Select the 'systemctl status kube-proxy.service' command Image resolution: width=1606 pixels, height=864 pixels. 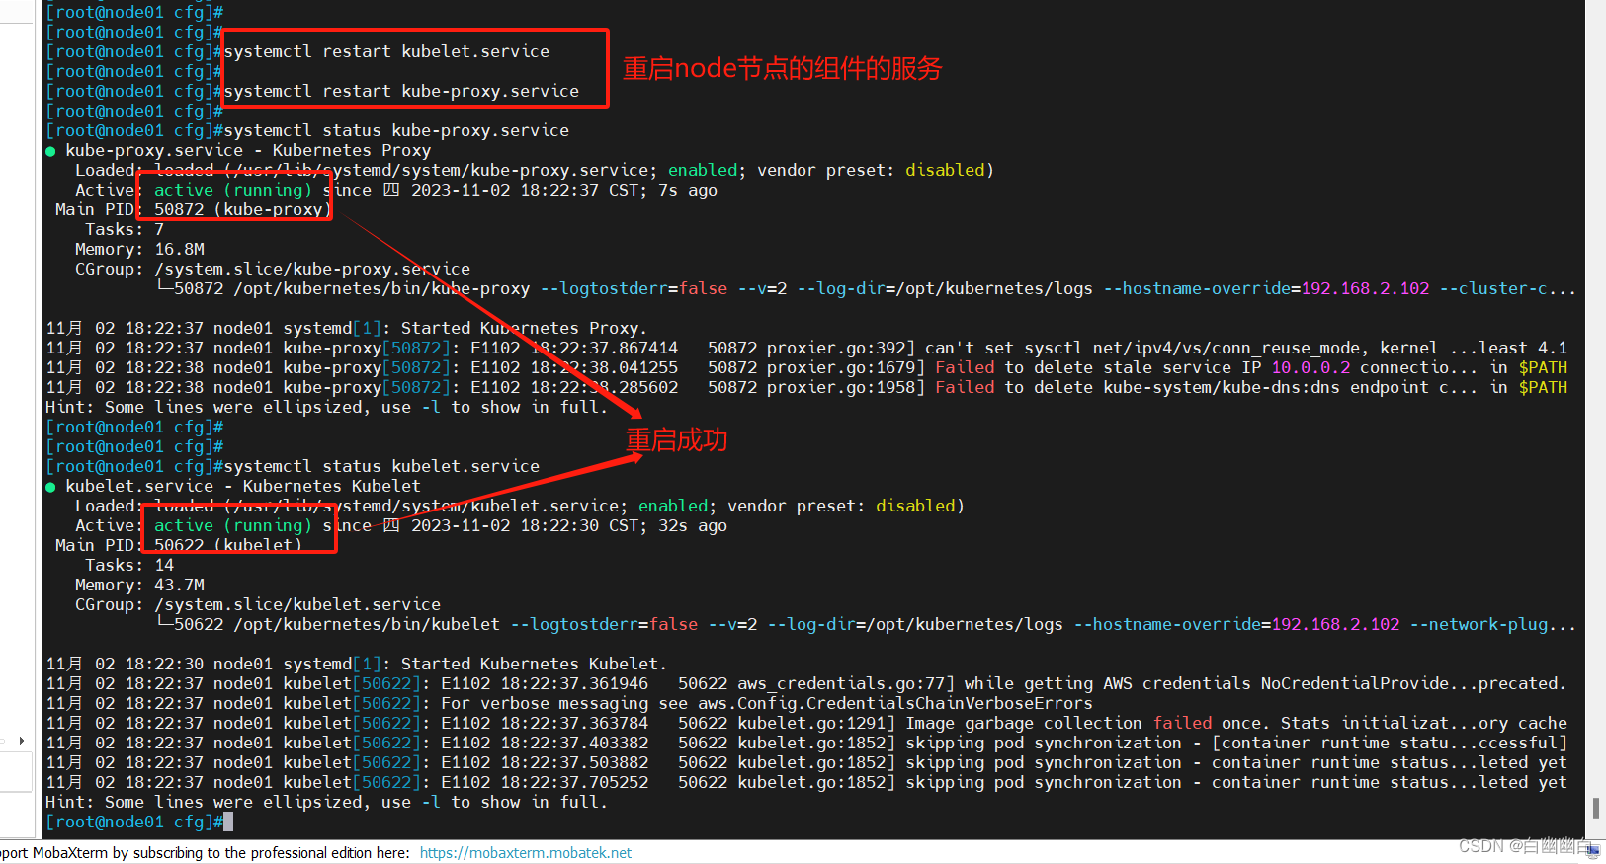pos(396,130)
